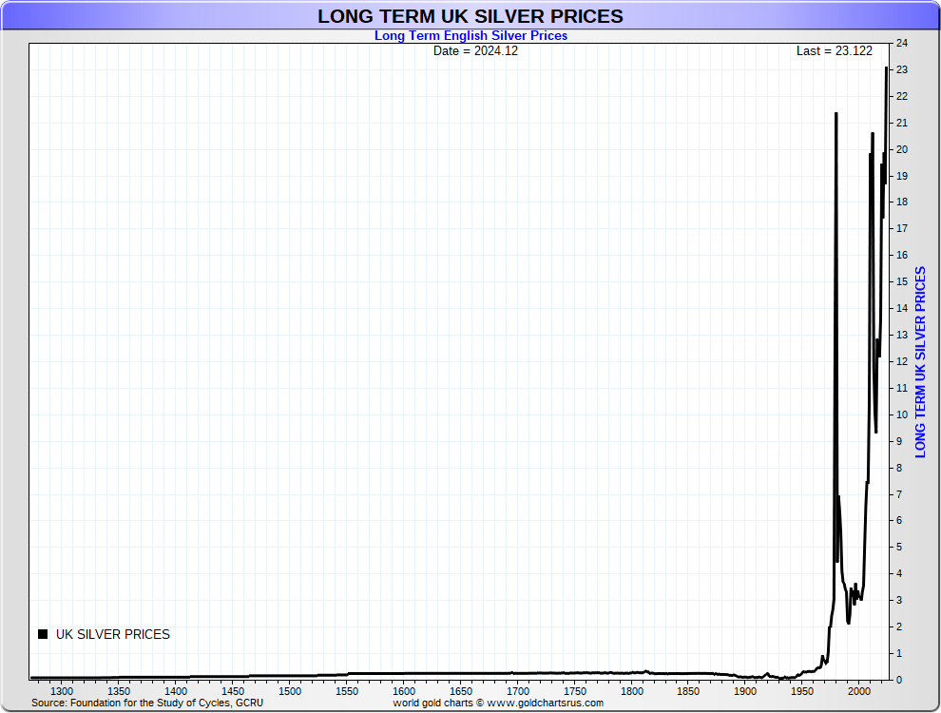The width and height of the screenshot is (941, 713).
Task: Click the LONG TERM UK SILVER PRICES title
Action: pos(470,16)
